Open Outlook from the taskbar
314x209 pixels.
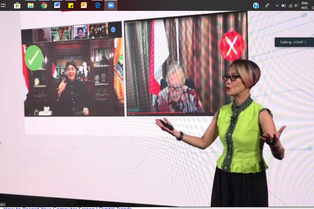pos(84,5)
